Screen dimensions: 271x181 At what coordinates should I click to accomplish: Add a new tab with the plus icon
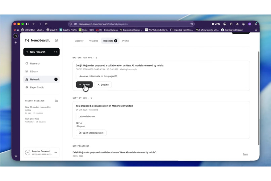[16, 42]
